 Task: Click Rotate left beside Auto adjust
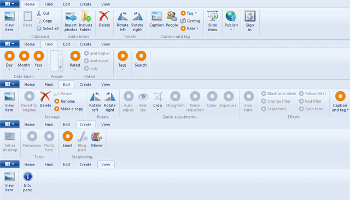tap(95, 102)
